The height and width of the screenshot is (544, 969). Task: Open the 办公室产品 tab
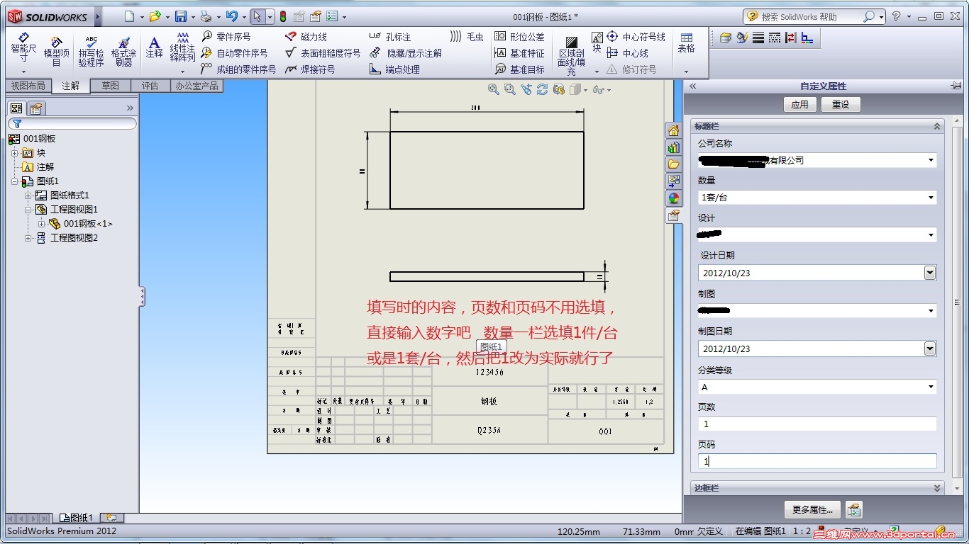tap(196, 86)
